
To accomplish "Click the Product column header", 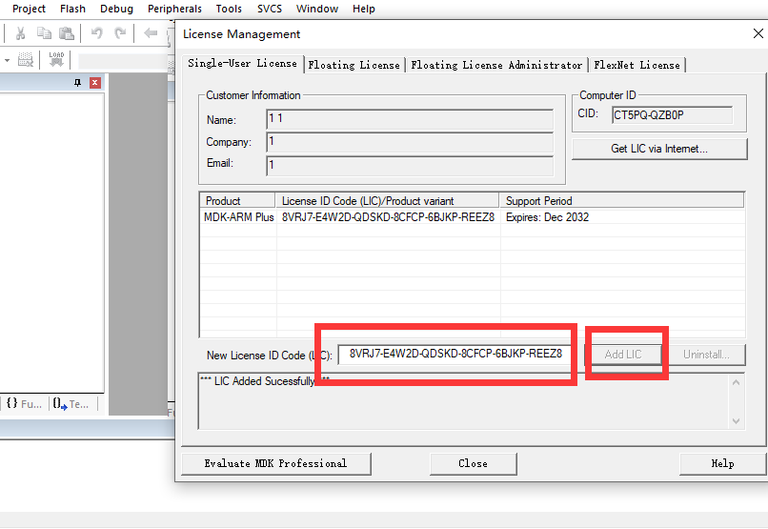I will coord(237,201).
